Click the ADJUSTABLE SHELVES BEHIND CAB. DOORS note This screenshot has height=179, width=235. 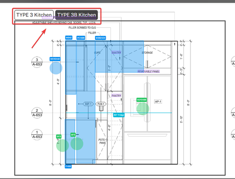(64, 23)
